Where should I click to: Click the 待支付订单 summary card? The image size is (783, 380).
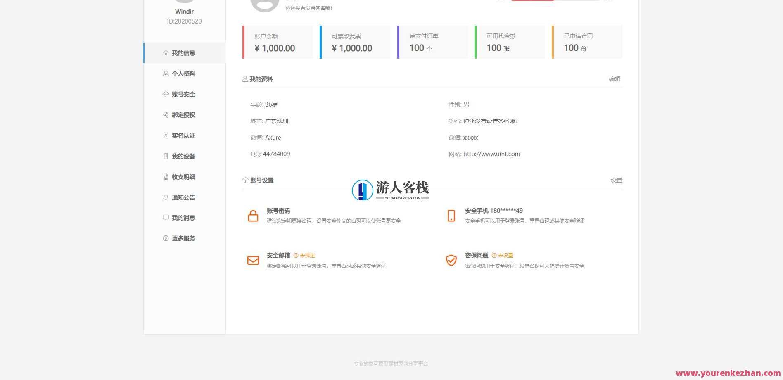tap(433, 42)
